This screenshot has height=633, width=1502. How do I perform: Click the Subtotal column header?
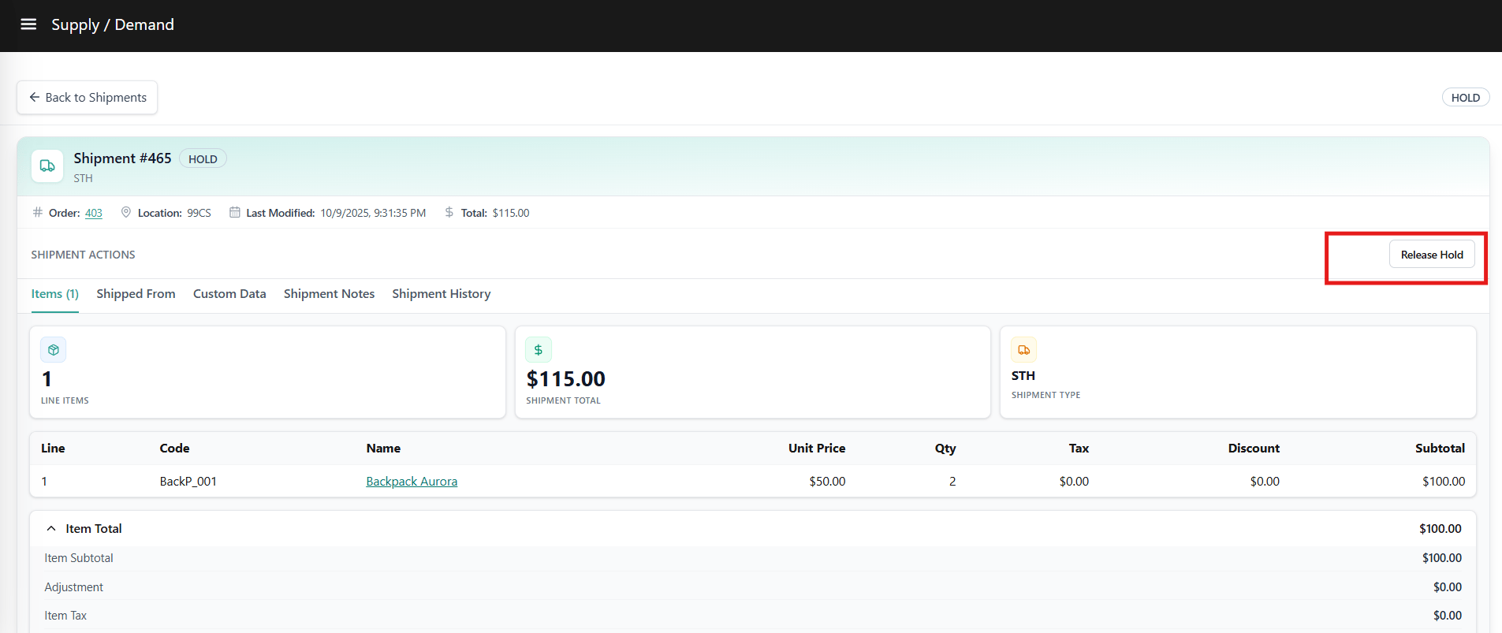click(x=1440, y=449)
